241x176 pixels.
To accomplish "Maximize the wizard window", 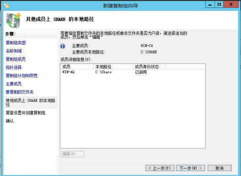I will 219,5.
